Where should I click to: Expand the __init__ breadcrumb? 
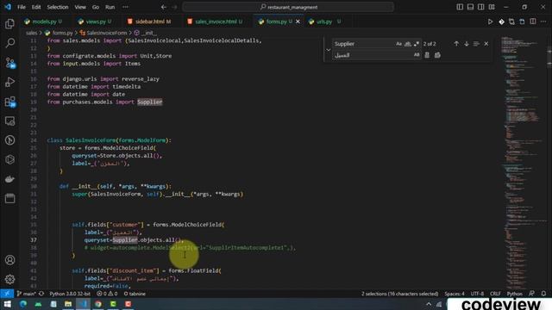tap(146, 33)
